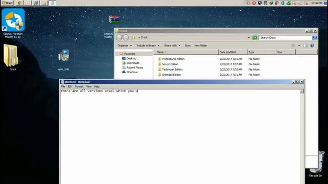Select the WinRAR archive icon on the desktop
The width and height of the screenshot is (328, 184).
coord(114,19)
